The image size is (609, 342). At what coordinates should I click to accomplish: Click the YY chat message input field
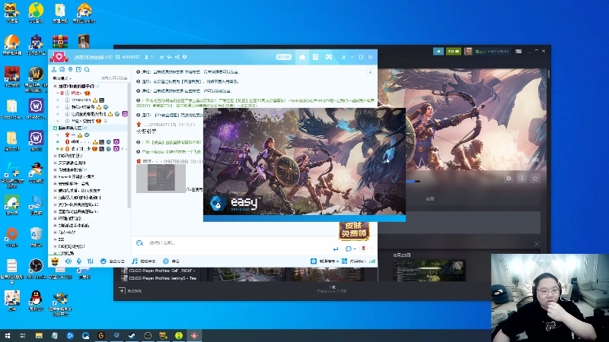coord(237,242)
